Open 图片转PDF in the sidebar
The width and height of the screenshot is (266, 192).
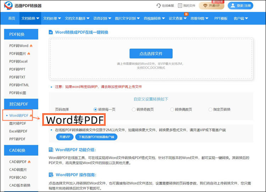coord(18,123)
